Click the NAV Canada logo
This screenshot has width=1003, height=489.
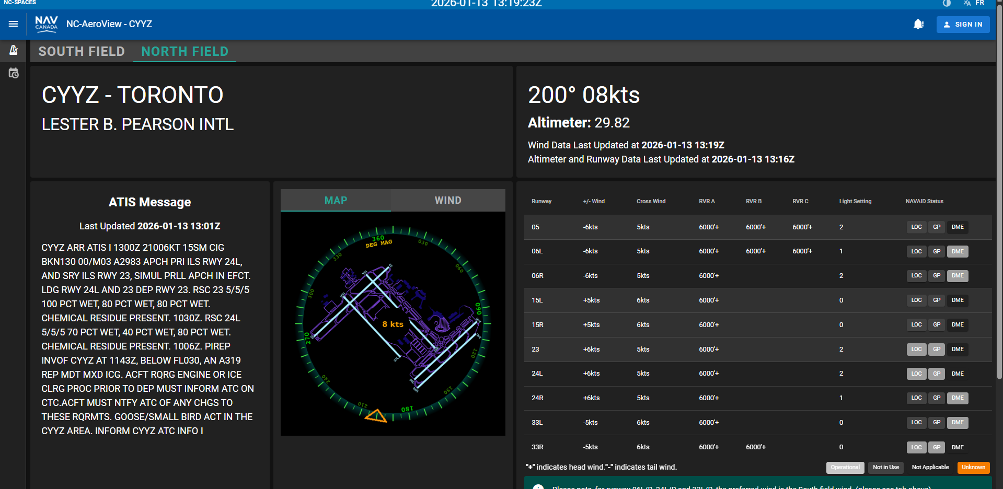click(x=46, y=24)
